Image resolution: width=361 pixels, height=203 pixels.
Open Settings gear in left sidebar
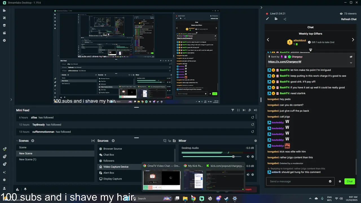[4, 180]
